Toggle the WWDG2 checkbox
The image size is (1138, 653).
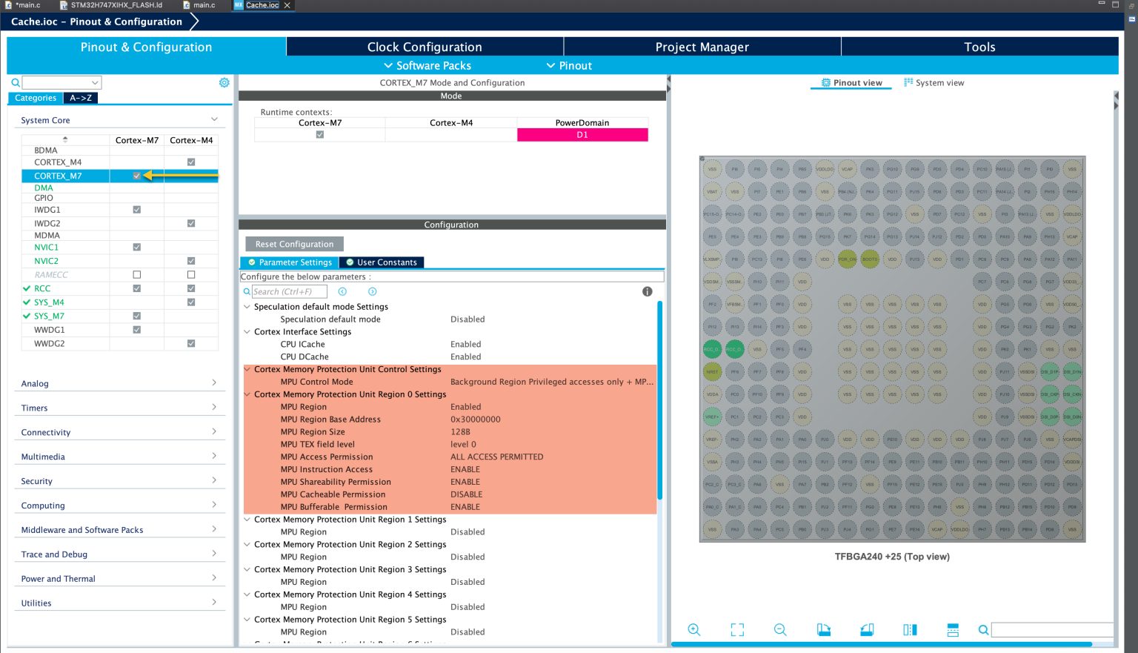tap(191, 343)
